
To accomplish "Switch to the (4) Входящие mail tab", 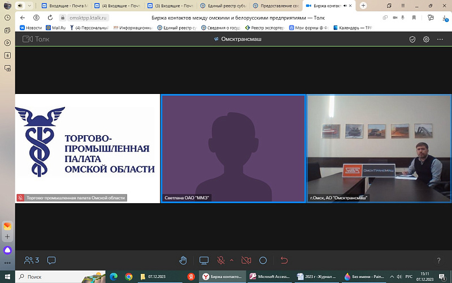I will [118, 6].
